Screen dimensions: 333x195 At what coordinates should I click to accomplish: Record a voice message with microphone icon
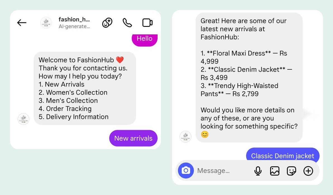258,171
